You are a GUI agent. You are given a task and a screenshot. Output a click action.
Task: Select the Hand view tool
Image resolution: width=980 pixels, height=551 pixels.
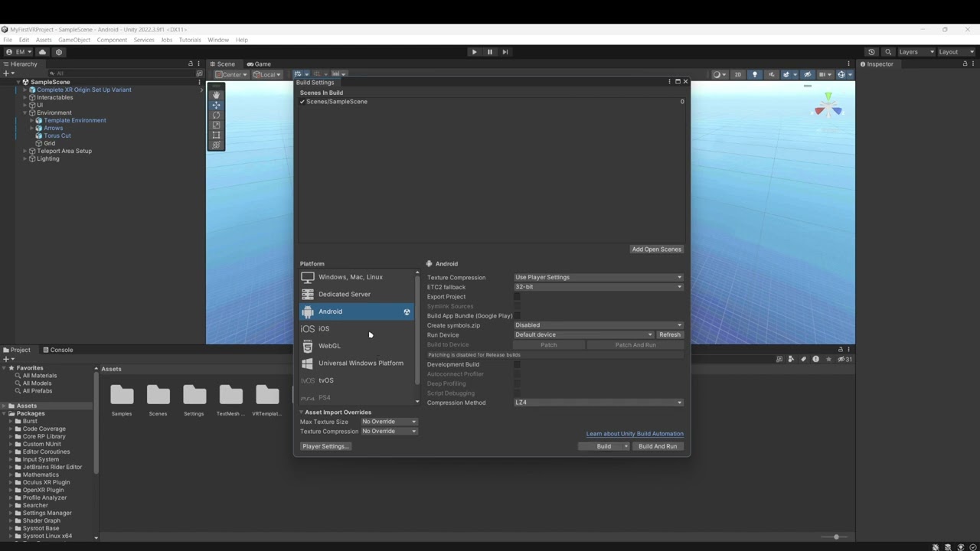(x=216, y=95)
